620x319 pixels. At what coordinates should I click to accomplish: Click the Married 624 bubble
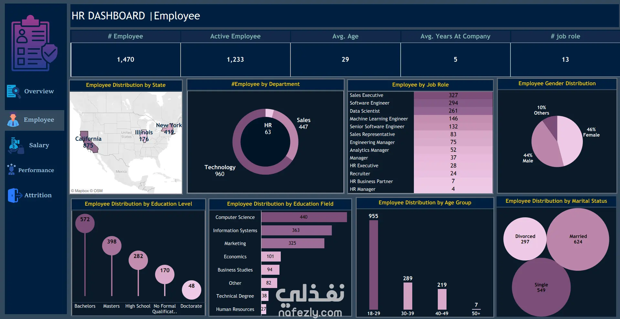[x=578, y=239]
